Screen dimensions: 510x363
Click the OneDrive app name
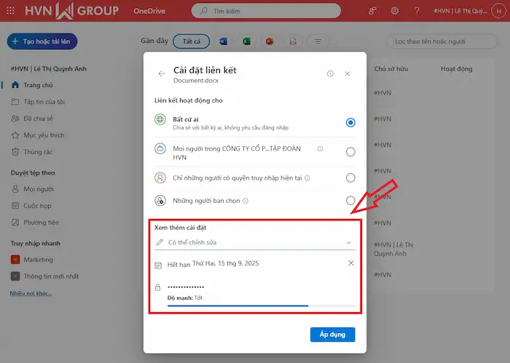pyautogui.click(x=149, y=11)
